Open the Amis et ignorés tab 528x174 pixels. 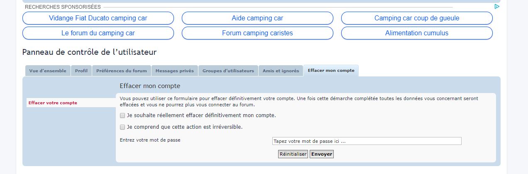281,71
